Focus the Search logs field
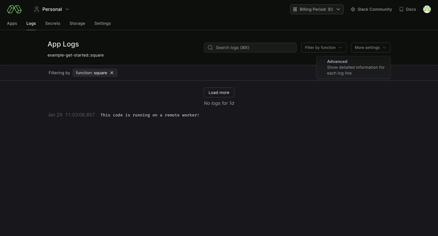The image size is (438, 236). (250, 48)
